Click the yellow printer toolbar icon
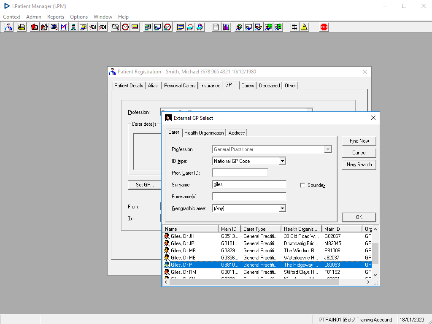The image size is (432, 324). [22, 27]
